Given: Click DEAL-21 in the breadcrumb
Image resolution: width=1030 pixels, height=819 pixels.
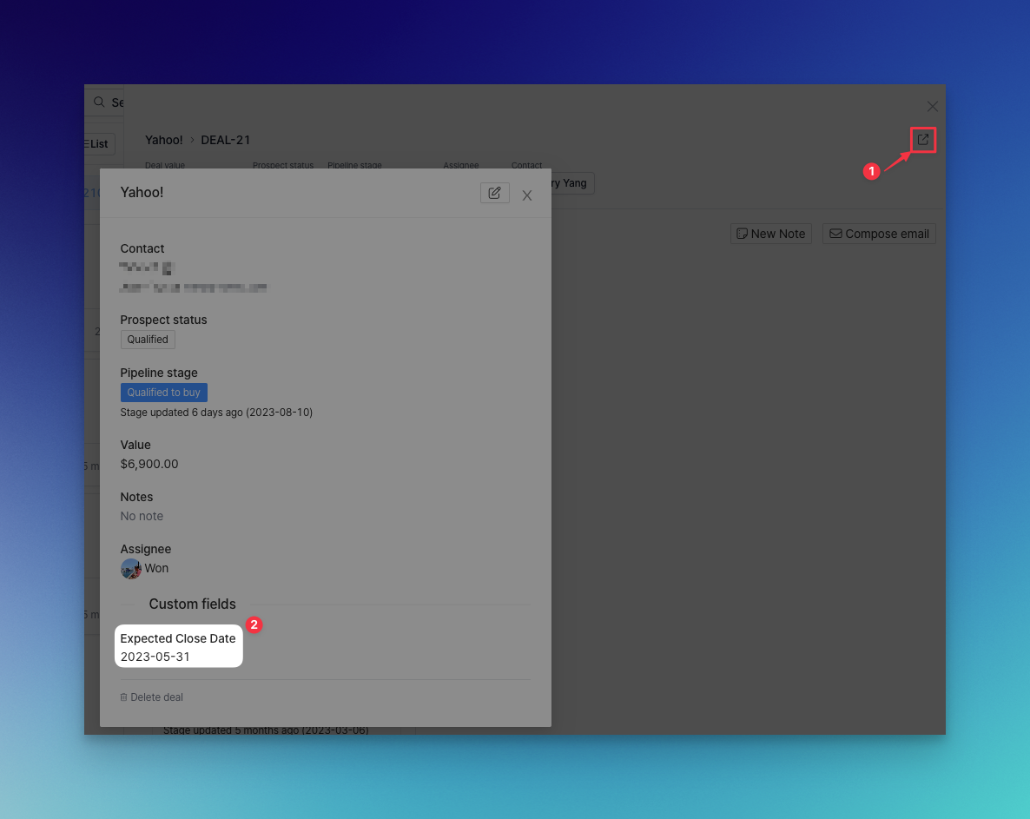Looking at the screenshot, I should coord(225,140).
